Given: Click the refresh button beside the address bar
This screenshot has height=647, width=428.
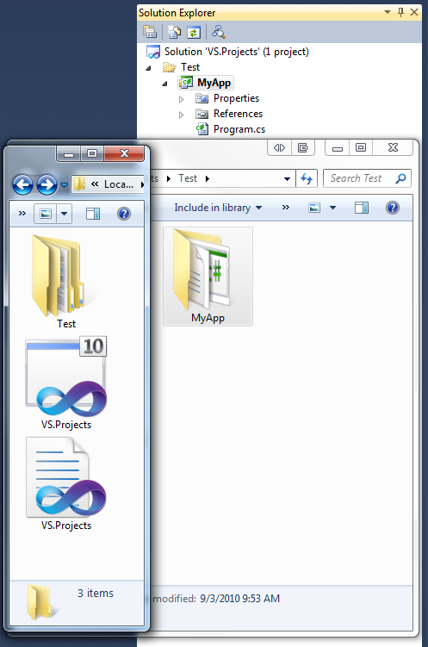Looking at the screenshot, I should tap(307, 178).
